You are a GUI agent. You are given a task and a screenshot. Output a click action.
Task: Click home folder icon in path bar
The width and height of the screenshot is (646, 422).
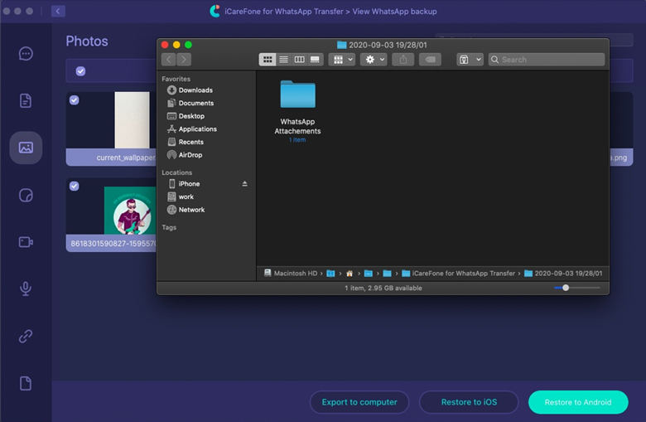350,274
